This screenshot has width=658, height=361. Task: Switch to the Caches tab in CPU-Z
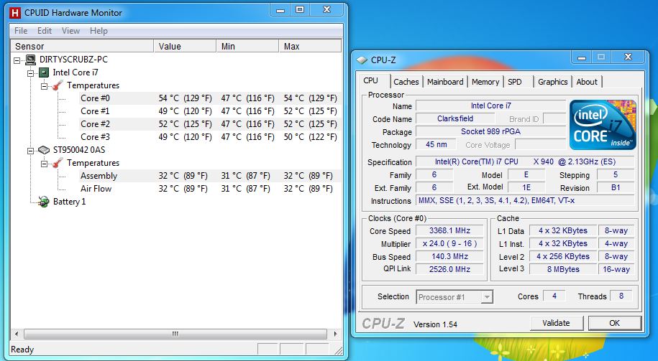406,82
